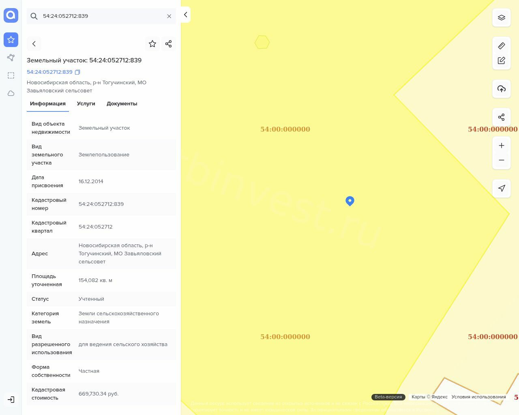Image resolution: width=519 pixels, height=415 pixels.
Task: Collapse the information side panel
Action: (185, 15)
